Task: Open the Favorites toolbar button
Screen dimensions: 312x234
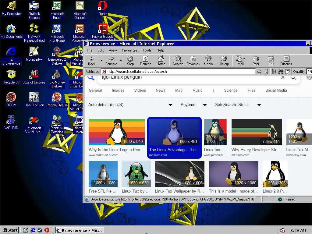Action: [193, 61]
